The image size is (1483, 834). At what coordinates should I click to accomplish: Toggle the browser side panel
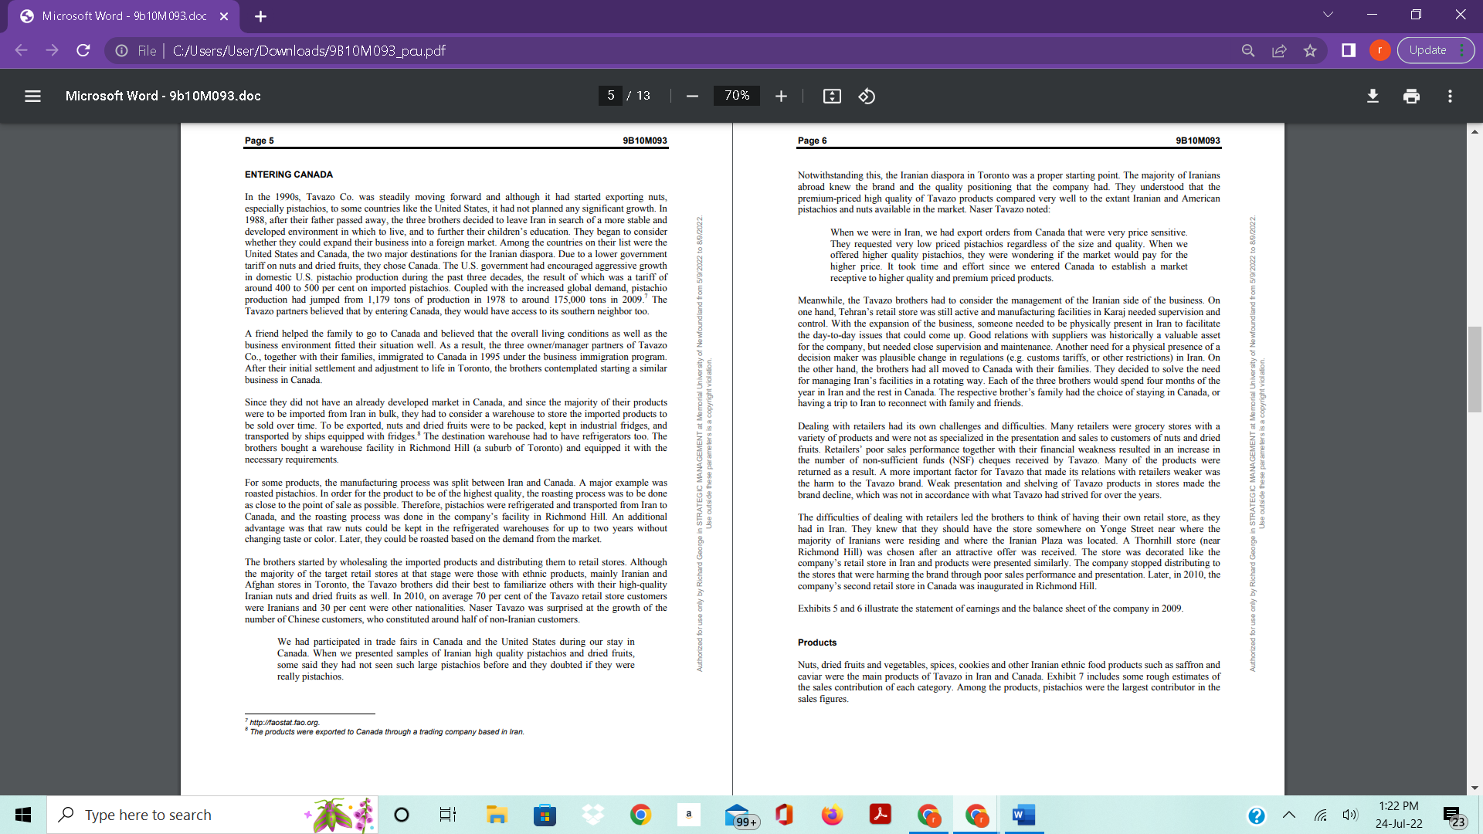click(x=1349, y=50)
